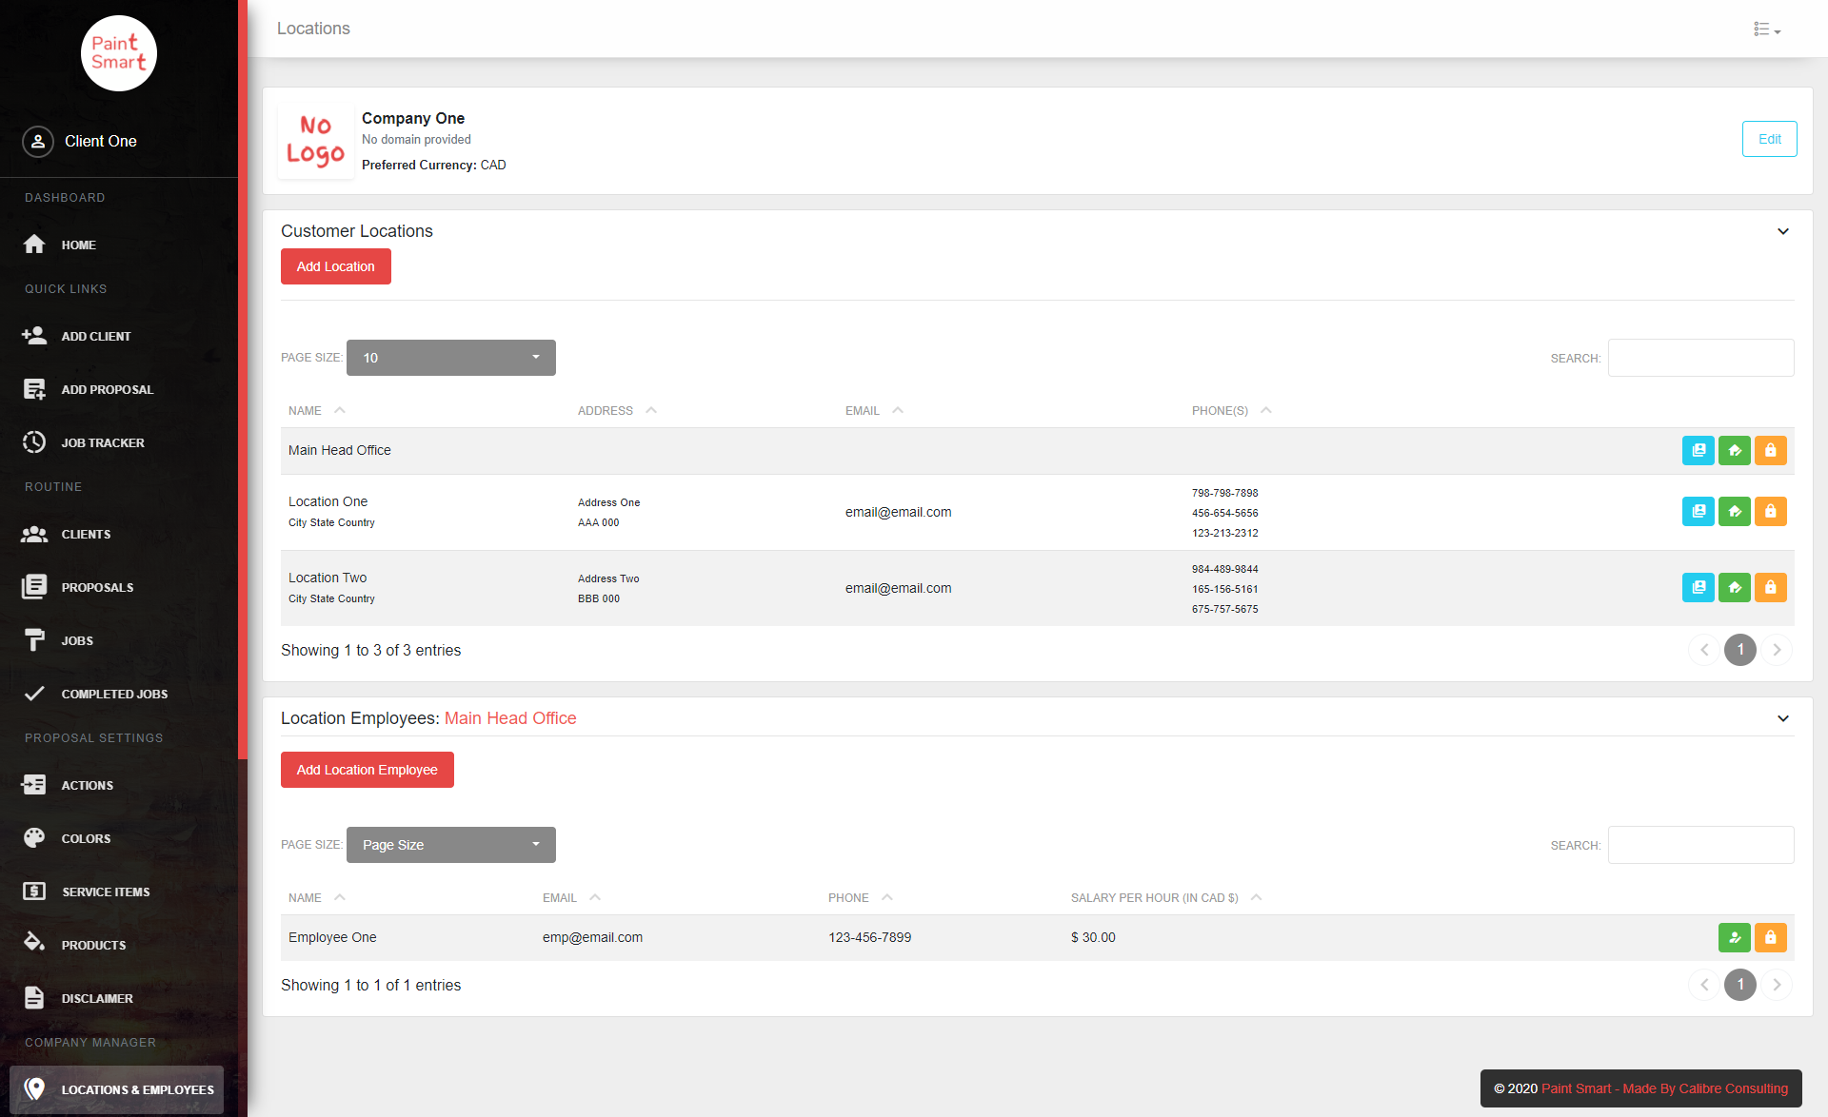
Task: Open Job Tracker from the sidebar
Action: click(x=102, y=442)
